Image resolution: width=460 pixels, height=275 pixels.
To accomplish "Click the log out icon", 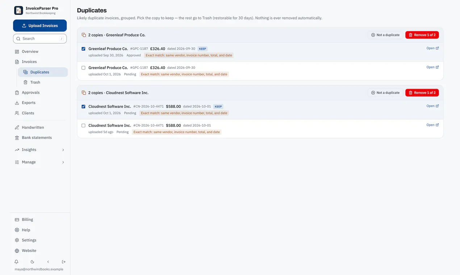I will [x=64, y=262].
